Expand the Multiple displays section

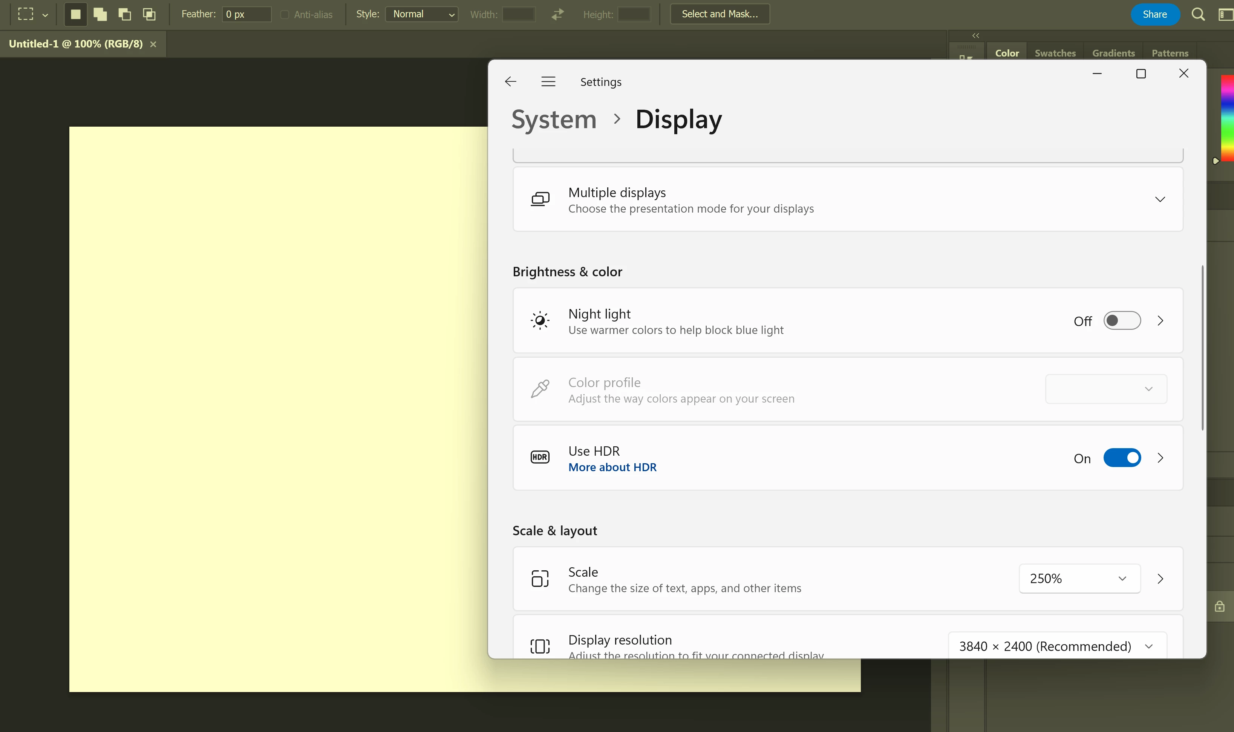[1159, 199]
